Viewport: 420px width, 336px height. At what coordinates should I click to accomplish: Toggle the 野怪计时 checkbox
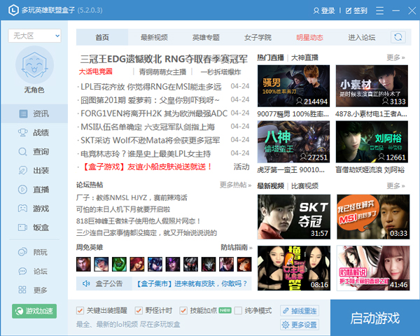pyautogui.click(x=139, y=311)
